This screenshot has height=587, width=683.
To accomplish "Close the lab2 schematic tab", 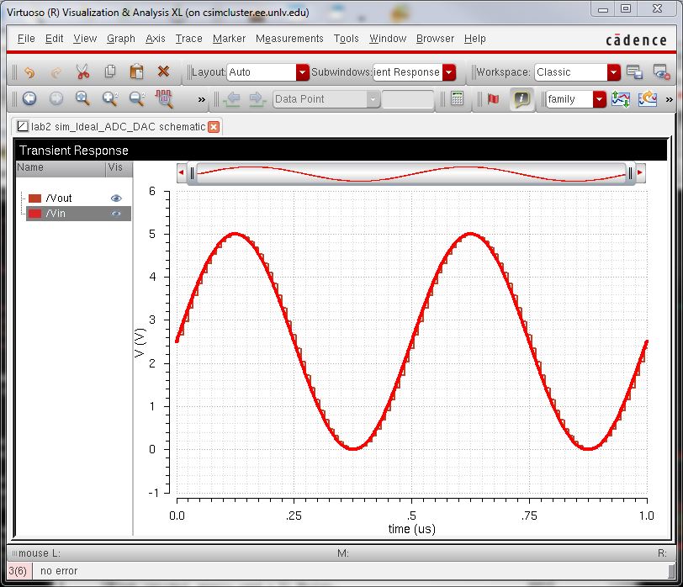I will point(214,126).
